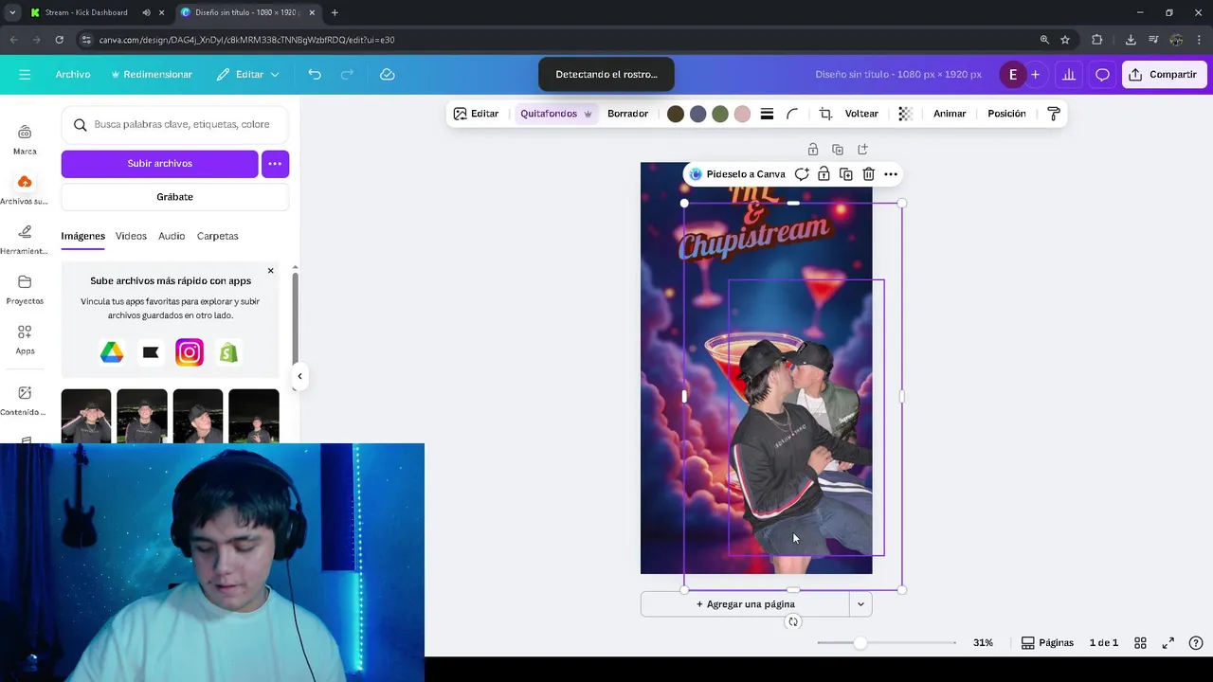Collapse the side panel arrow
The width and height of the screenshot is (1213, 682).
coord(299,376)
